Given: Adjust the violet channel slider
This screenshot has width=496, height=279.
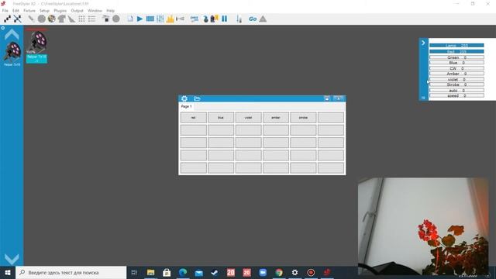Looking at the screenshot, I should pos(456,79).
